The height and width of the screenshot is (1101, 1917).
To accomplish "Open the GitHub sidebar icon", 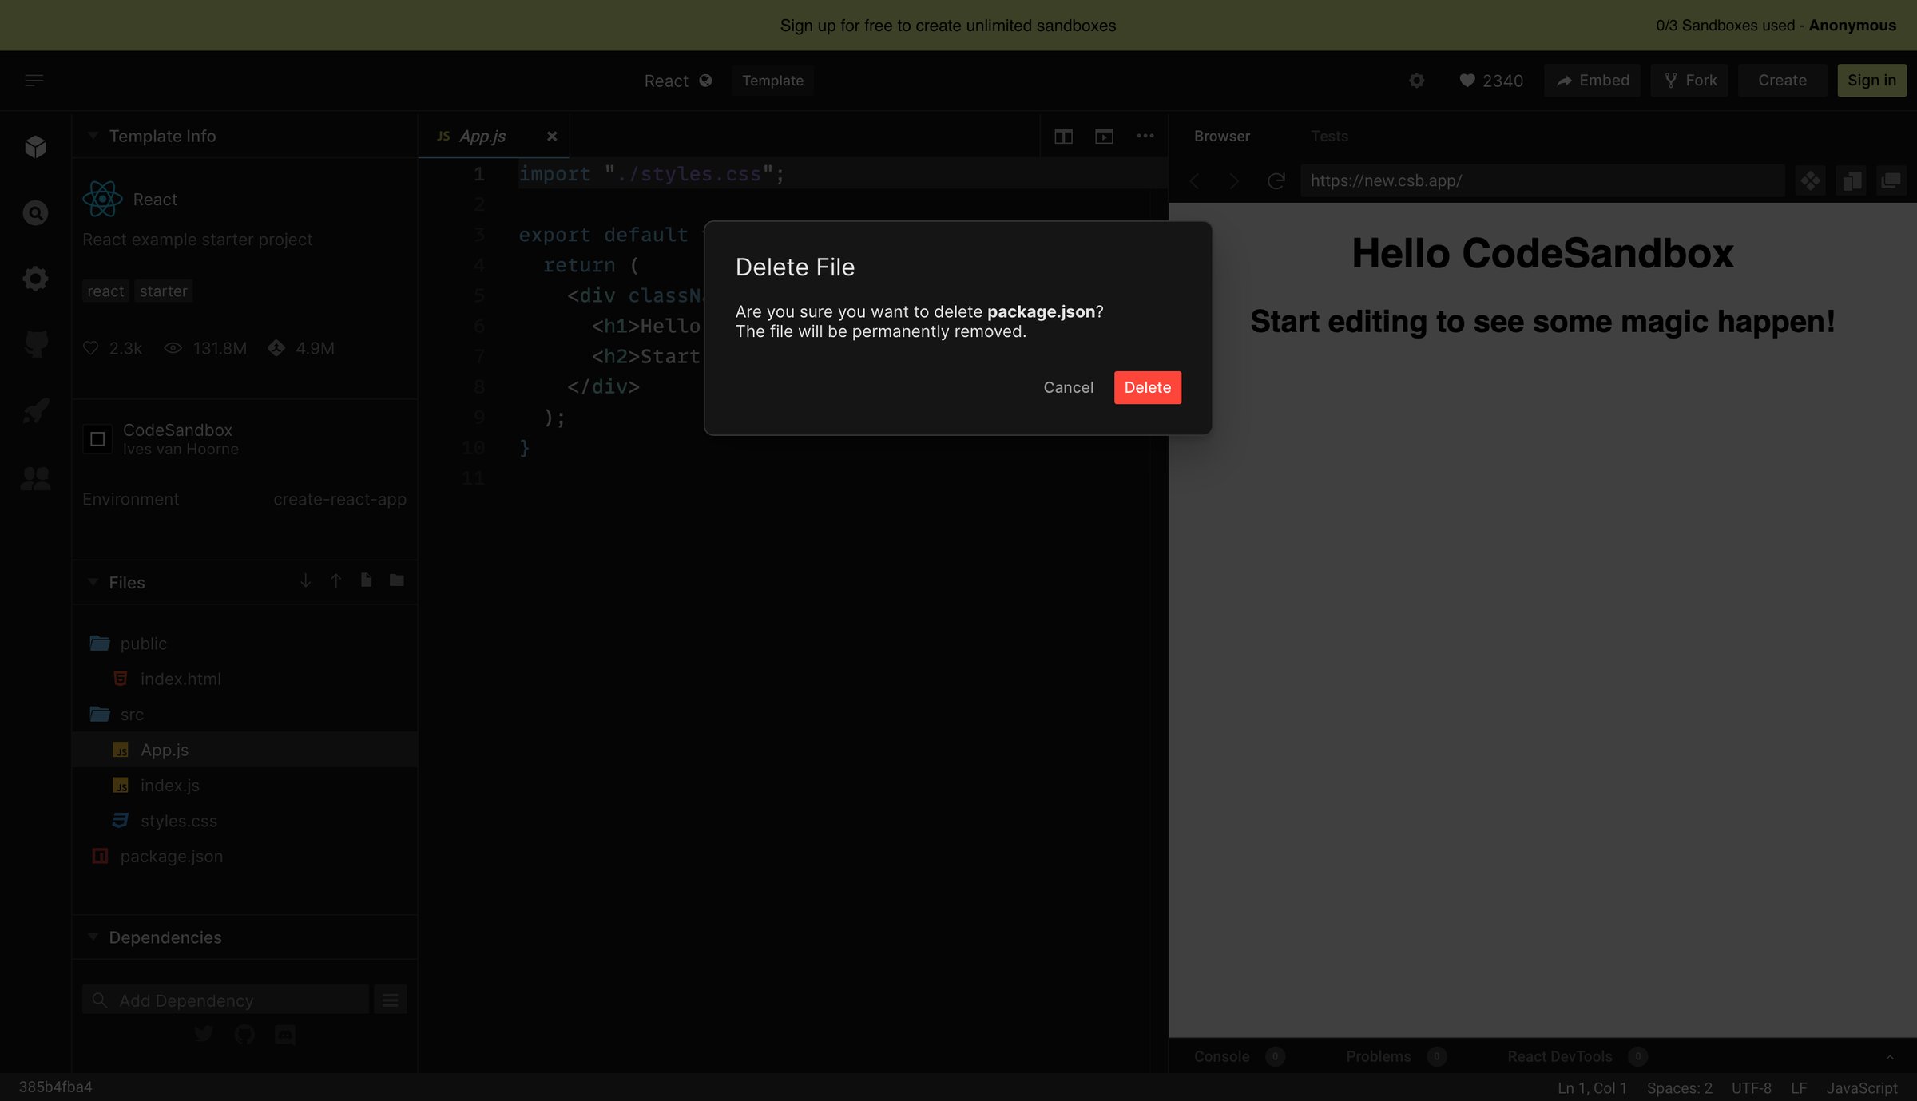I will coord(35,344).
